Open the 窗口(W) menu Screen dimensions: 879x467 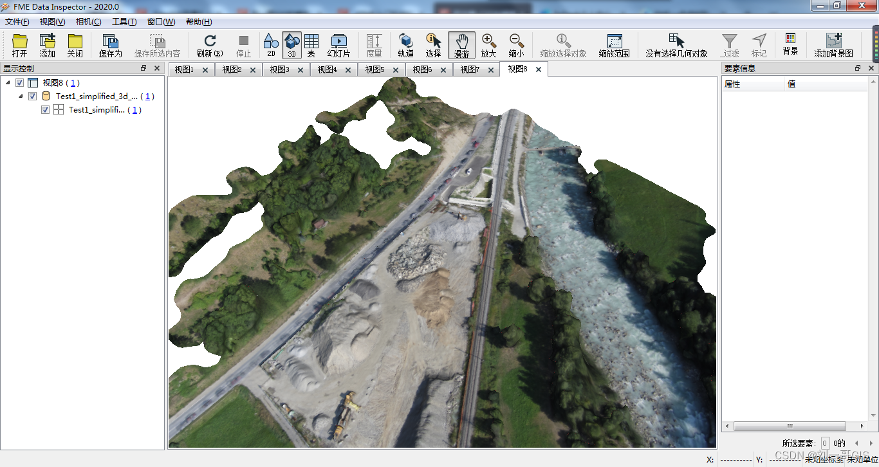coord(161,22)
